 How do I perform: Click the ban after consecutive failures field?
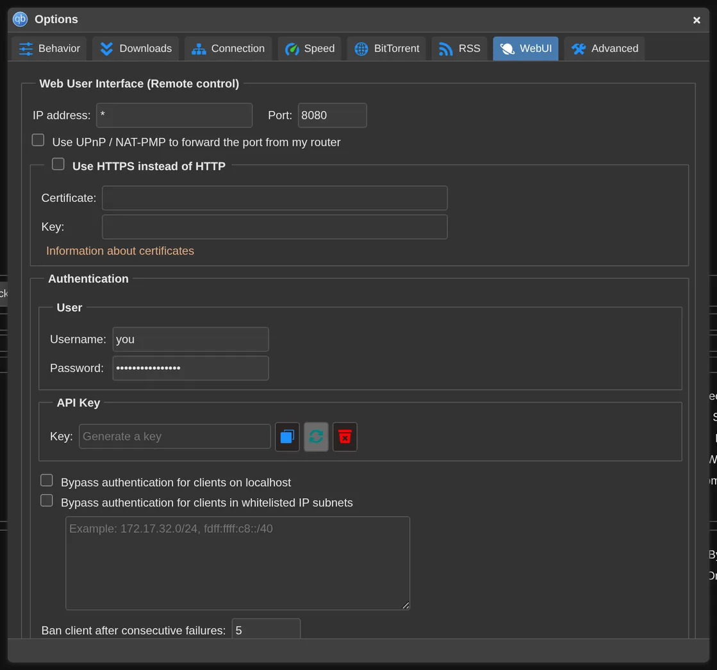(x=266, y=629)
